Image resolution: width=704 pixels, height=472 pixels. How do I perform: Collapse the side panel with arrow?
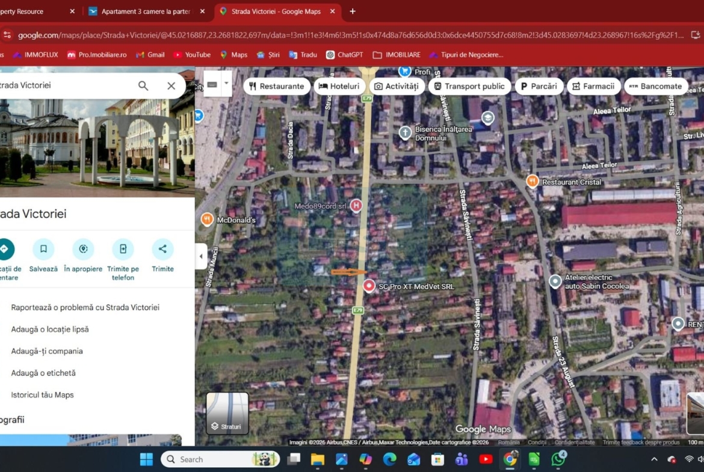[x=201, y=256]
